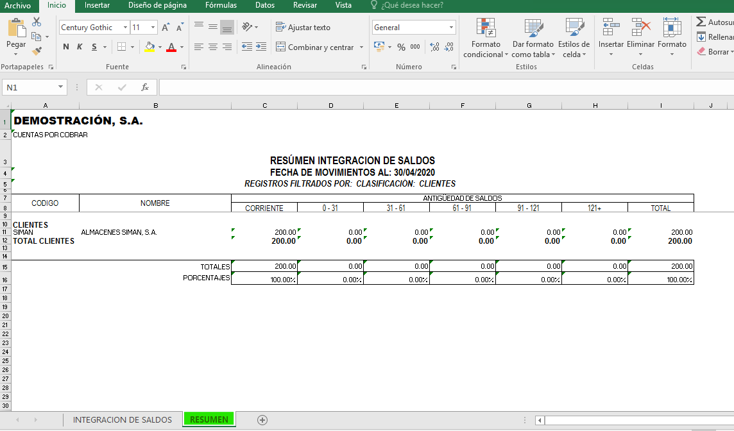The height and width of the screenshot is (431, 734).
Task: Add a new sheet with the plus button
Action: [262, 419]
